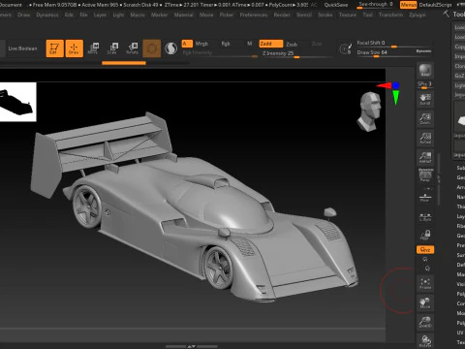Toggle L.Sym local symmetry
Image resolution: width=465 pixels, height=349 pixels.
(425, 217)
